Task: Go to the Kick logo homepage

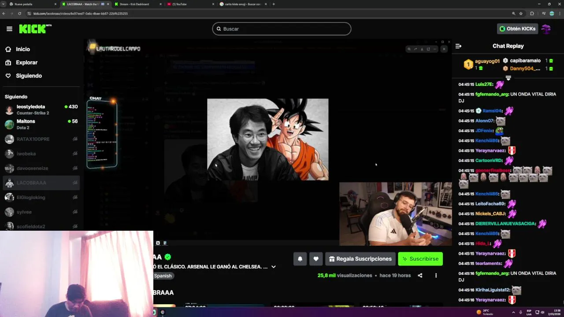Action: 35,29
